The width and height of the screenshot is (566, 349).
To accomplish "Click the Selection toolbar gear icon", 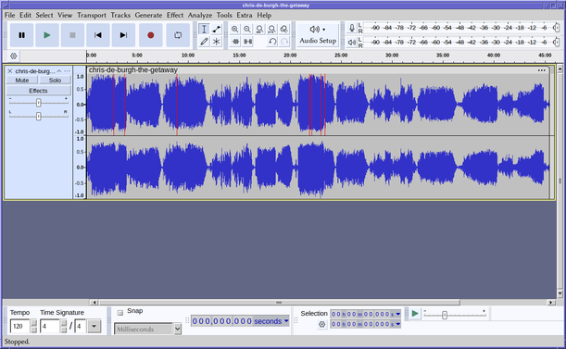I will (x=322, y=324).
